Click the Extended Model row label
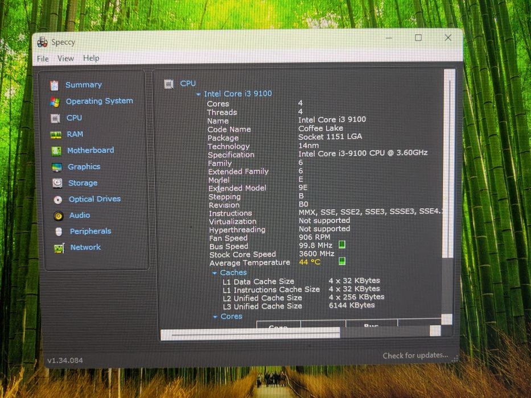This screenshot has width=531, height=398. [x=237, y=188]
